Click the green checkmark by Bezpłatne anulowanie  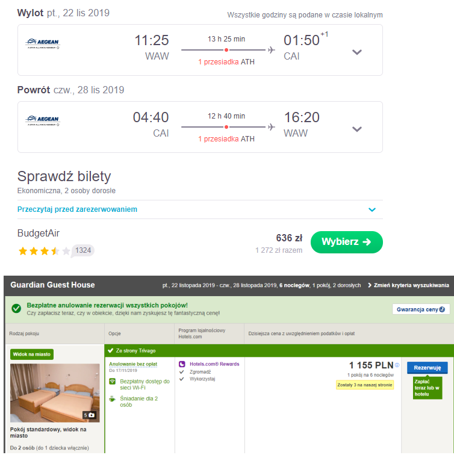point(16,309)
